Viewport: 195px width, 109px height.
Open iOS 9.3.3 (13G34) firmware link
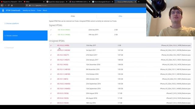pos(63,103)
